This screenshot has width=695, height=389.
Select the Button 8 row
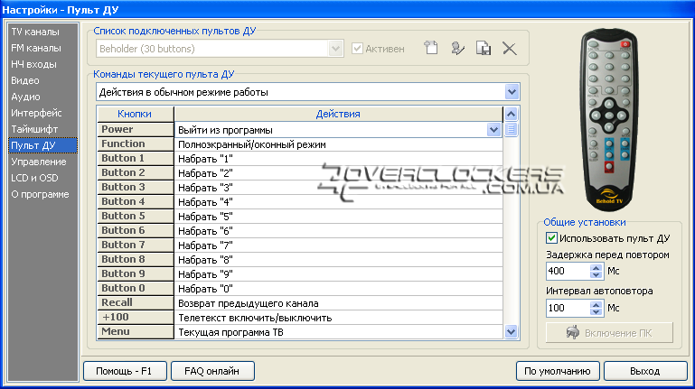point(136,259)
